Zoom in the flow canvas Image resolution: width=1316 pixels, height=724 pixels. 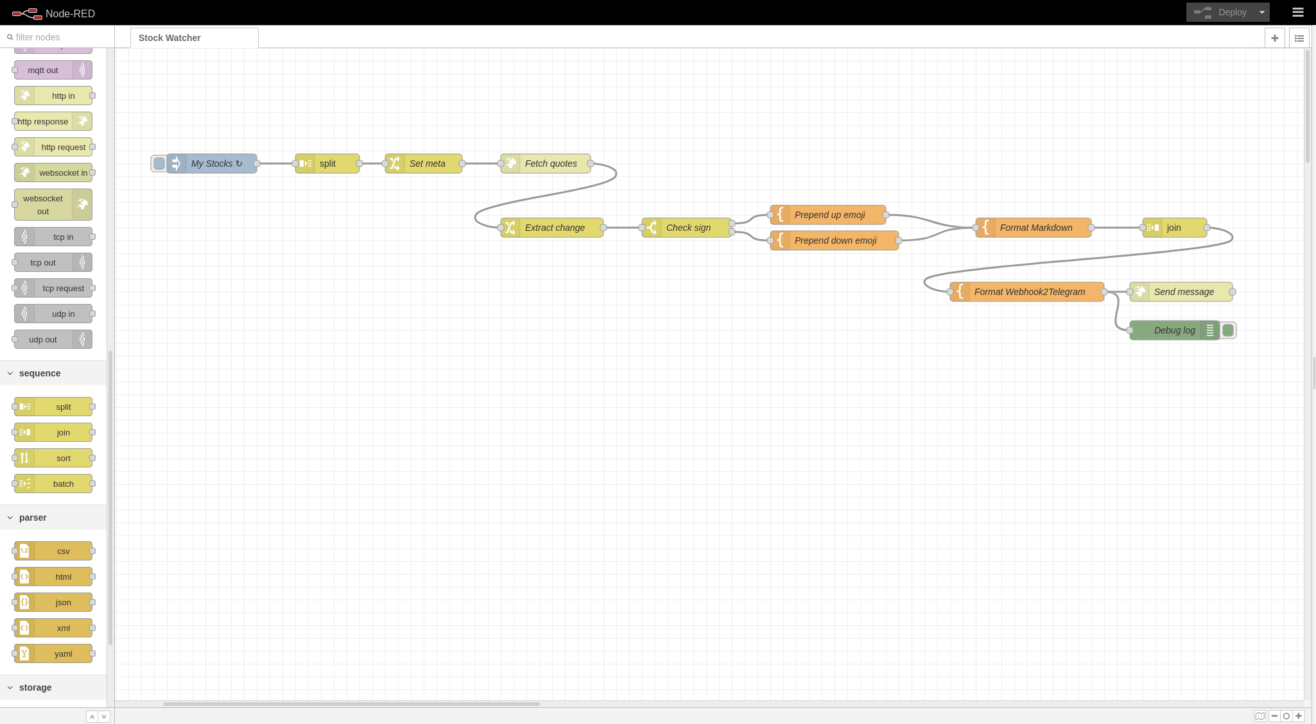1299,716
